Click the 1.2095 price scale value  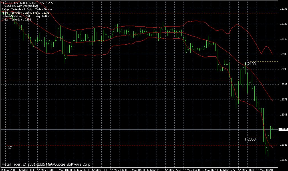(x=283, y=69)
